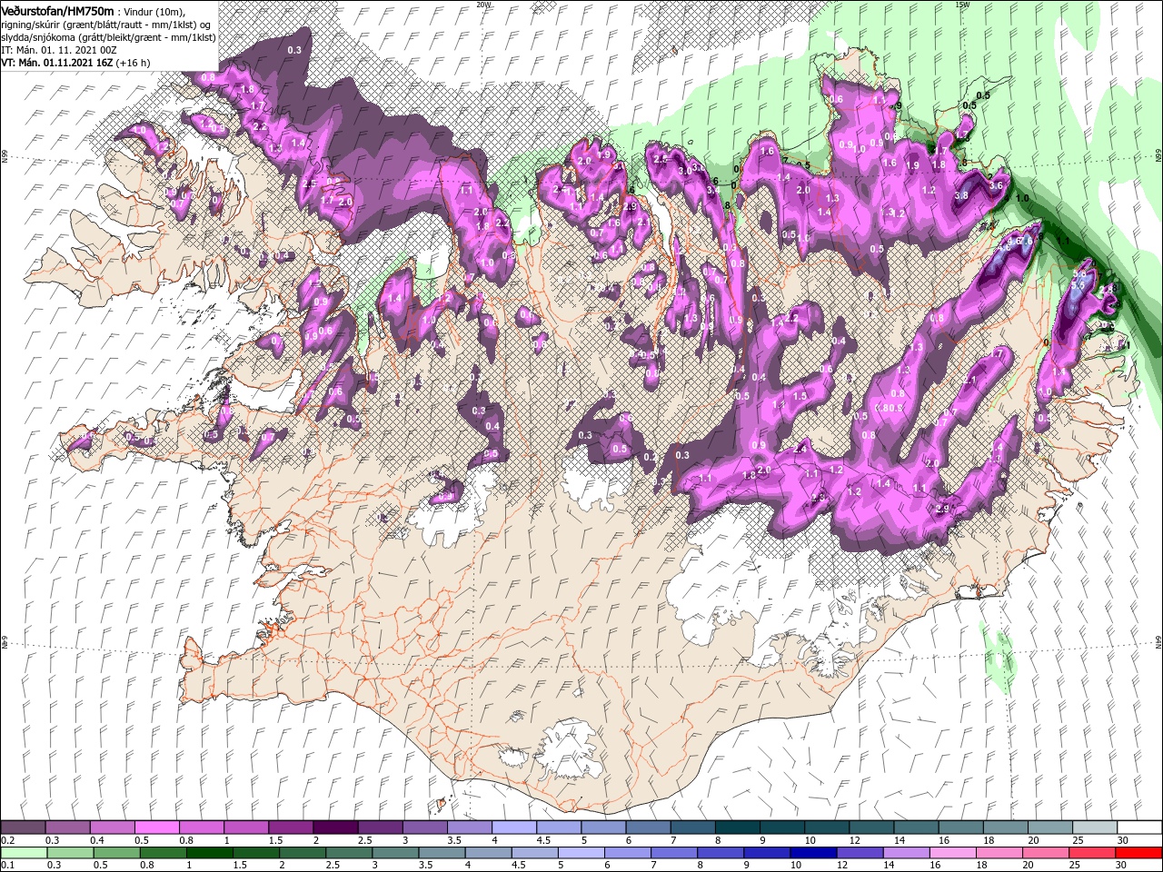Screen dimensions: 1163x872
Task: Select the top-row legend swatch between 25 and 30
Action: 1093,827
